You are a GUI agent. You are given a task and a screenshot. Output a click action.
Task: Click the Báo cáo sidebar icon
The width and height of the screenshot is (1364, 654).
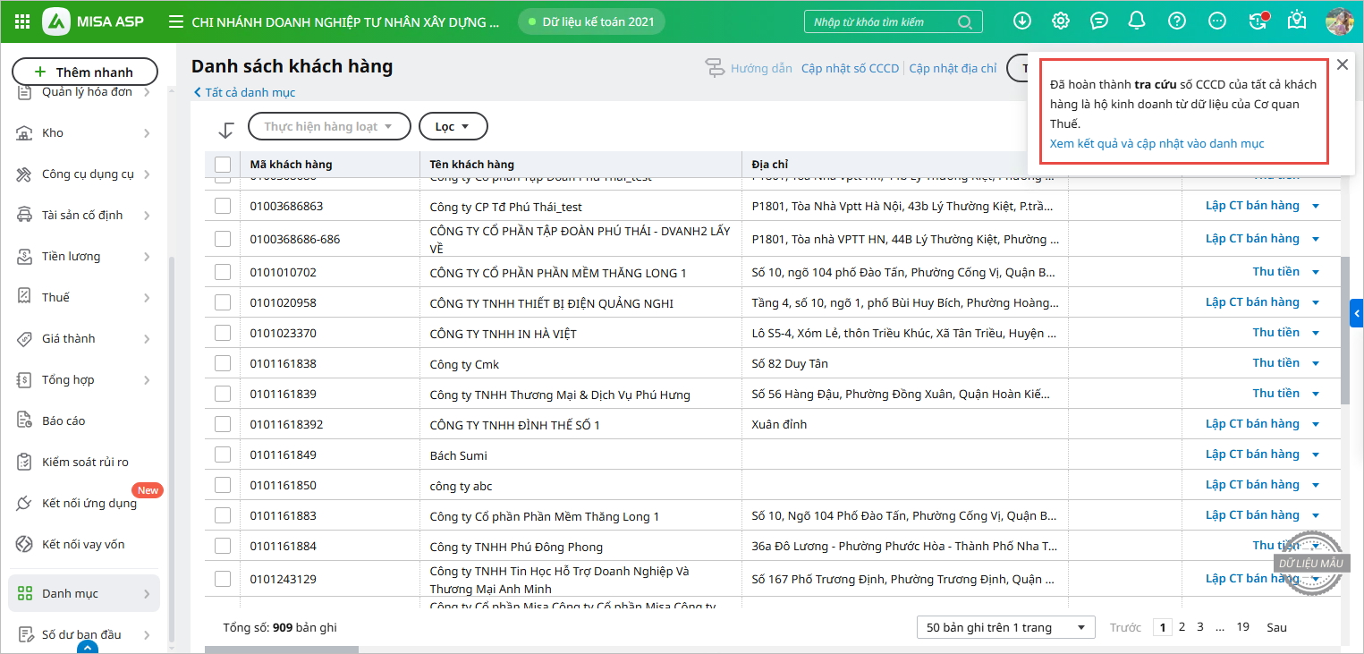coord(25,420)
